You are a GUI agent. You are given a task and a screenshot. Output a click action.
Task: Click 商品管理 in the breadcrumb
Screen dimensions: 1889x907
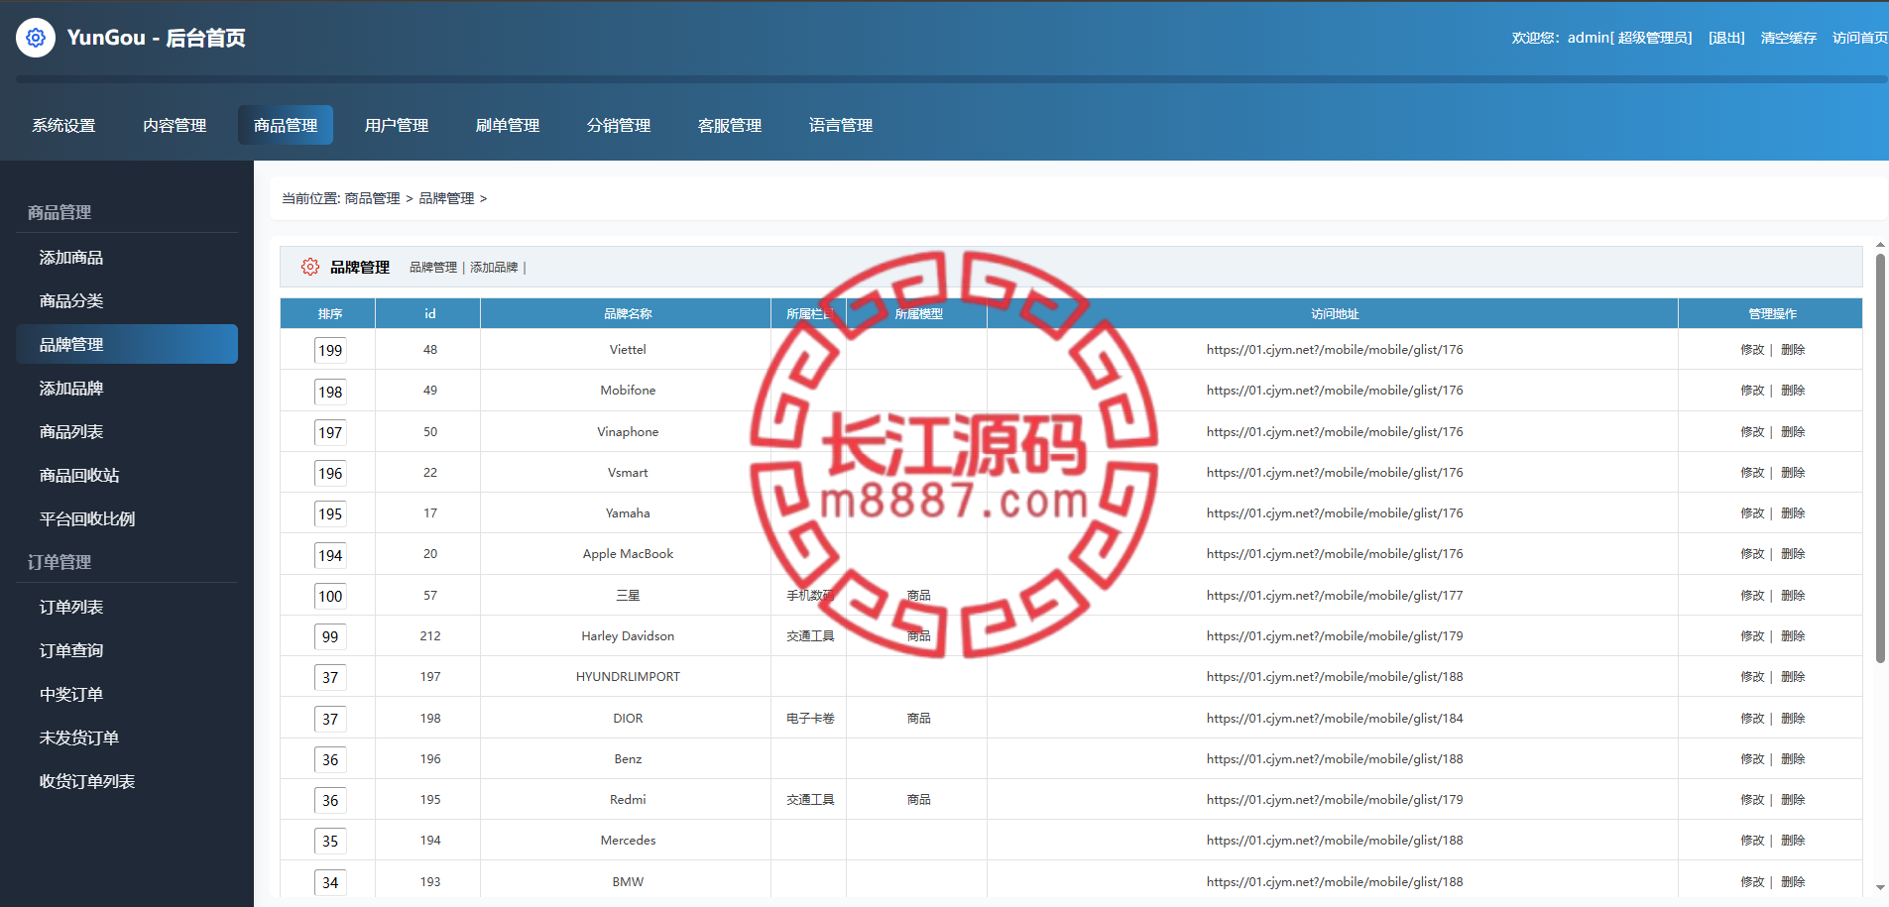372,198
